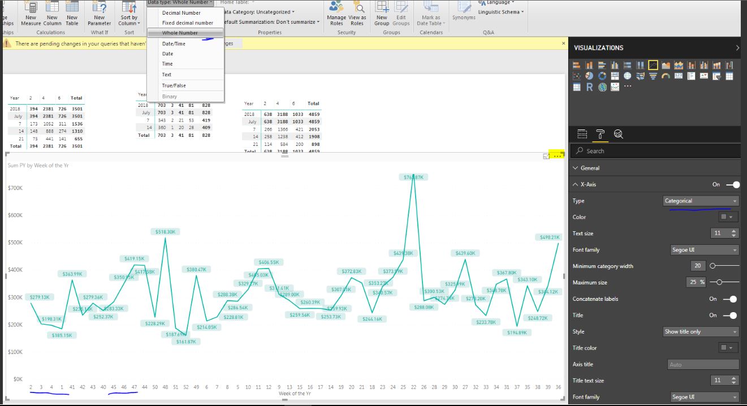Click the Minimum category width value box

(x=698, y=266)
